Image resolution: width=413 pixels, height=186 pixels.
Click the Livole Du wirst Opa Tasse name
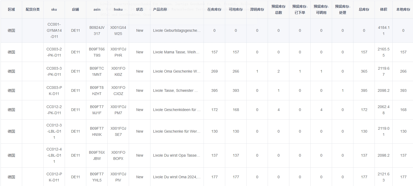[x=177, y=155]
